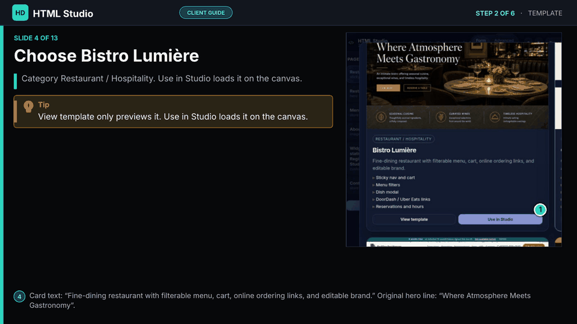Click the Curated Wines grape icon
The height and width of the screenshot is (324, 577).
click(441, 117)
